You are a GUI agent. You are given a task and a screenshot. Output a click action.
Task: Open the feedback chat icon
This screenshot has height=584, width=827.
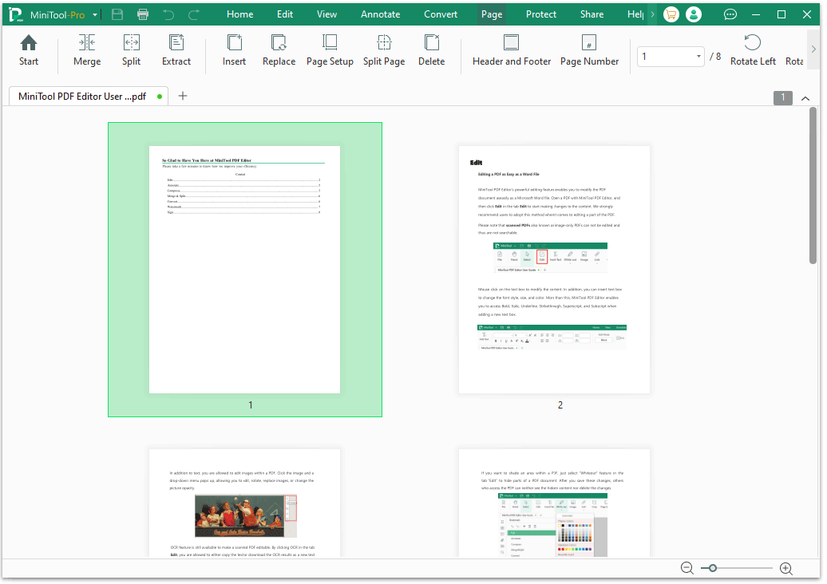click(x=730, y=14)
